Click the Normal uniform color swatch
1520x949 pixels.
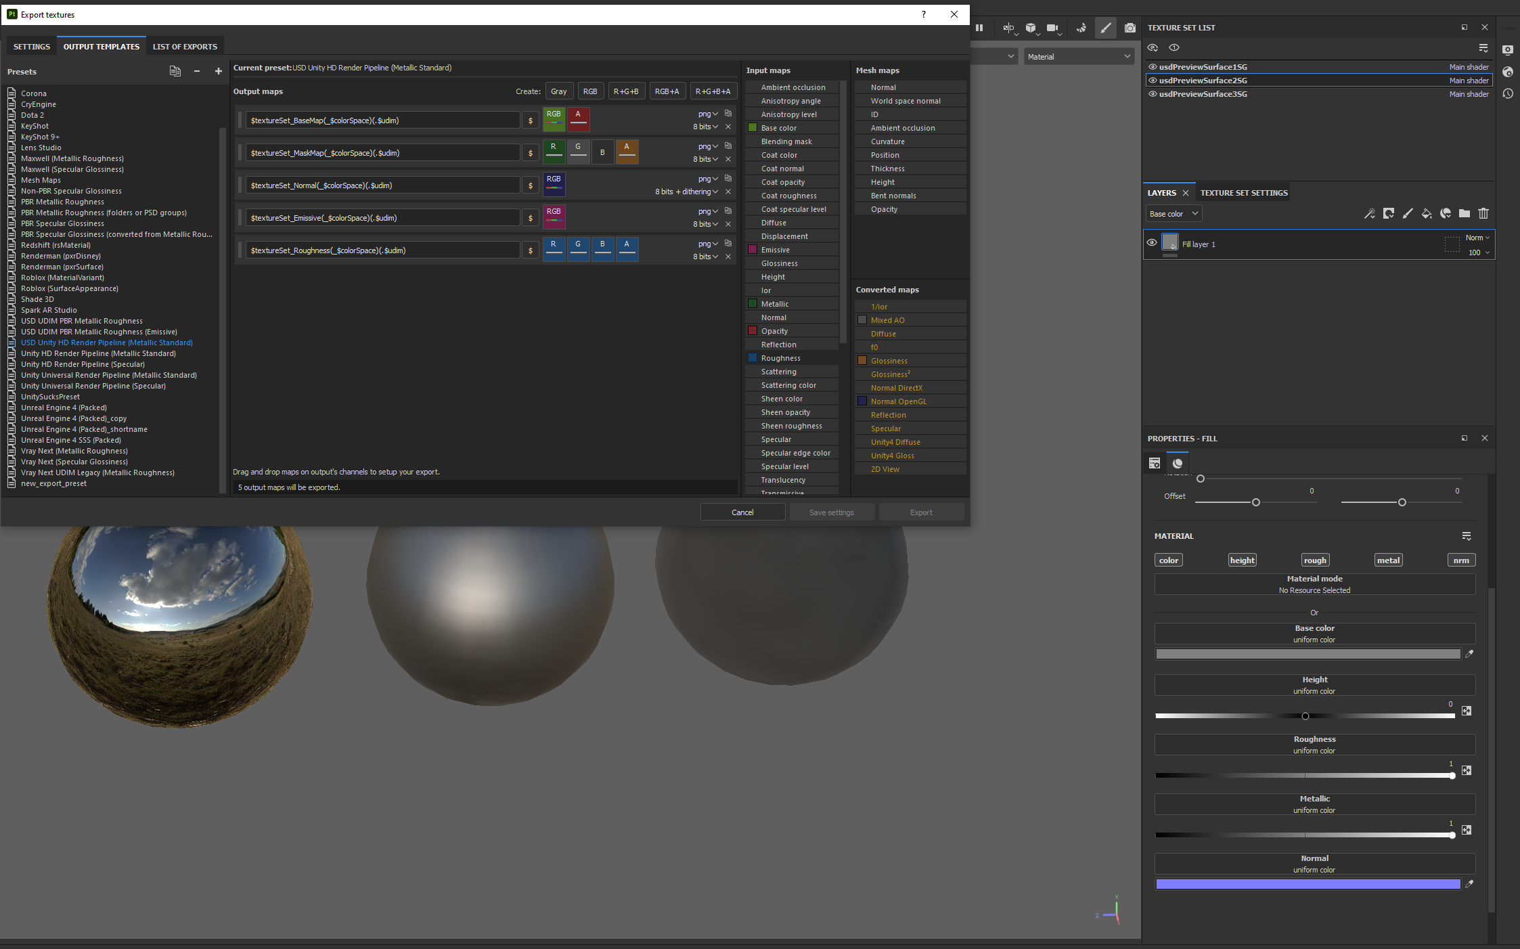1308,884
